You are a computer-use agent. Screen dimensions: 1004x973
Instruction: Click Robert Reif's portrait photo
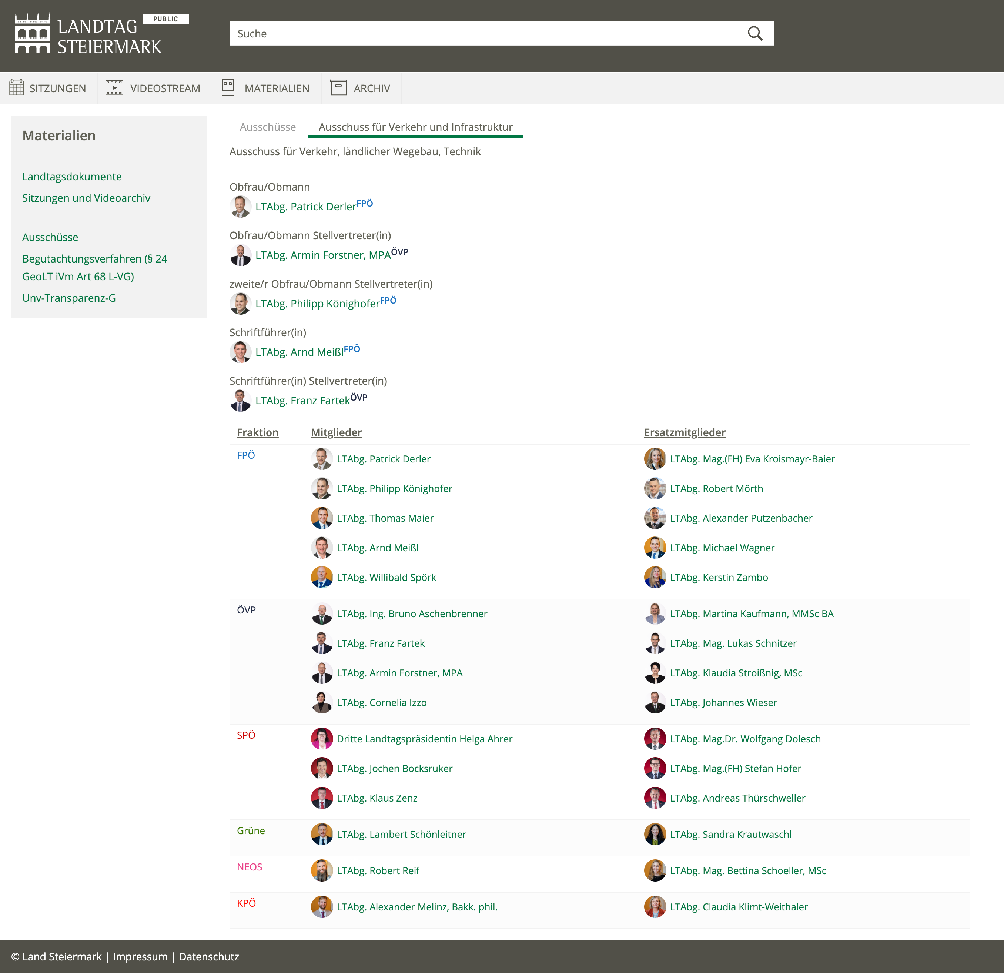click(x=322, y=870)
